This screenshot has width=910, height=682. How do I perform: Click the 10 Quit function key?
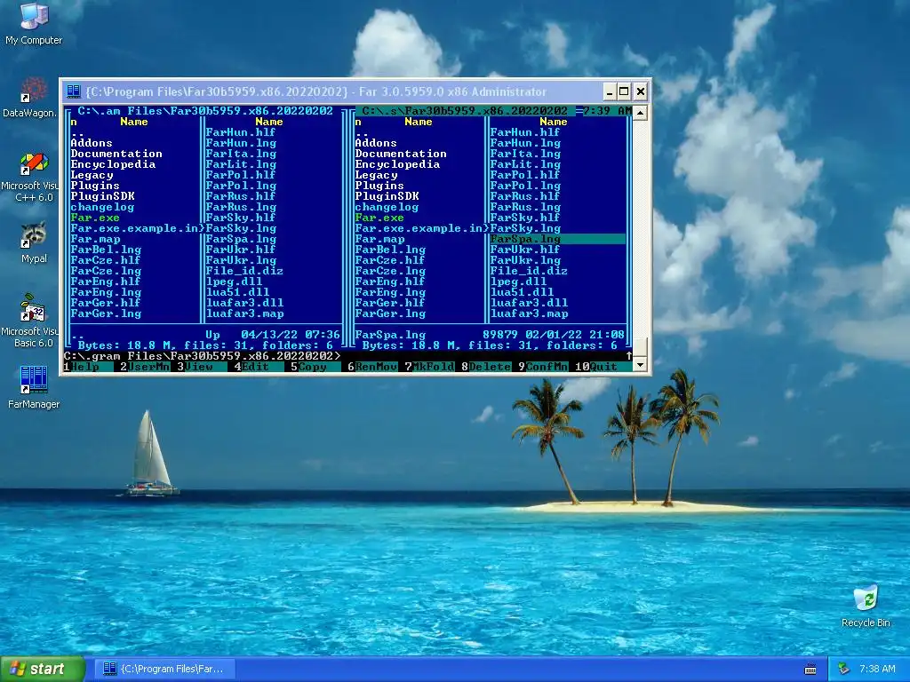pos(603,367)
